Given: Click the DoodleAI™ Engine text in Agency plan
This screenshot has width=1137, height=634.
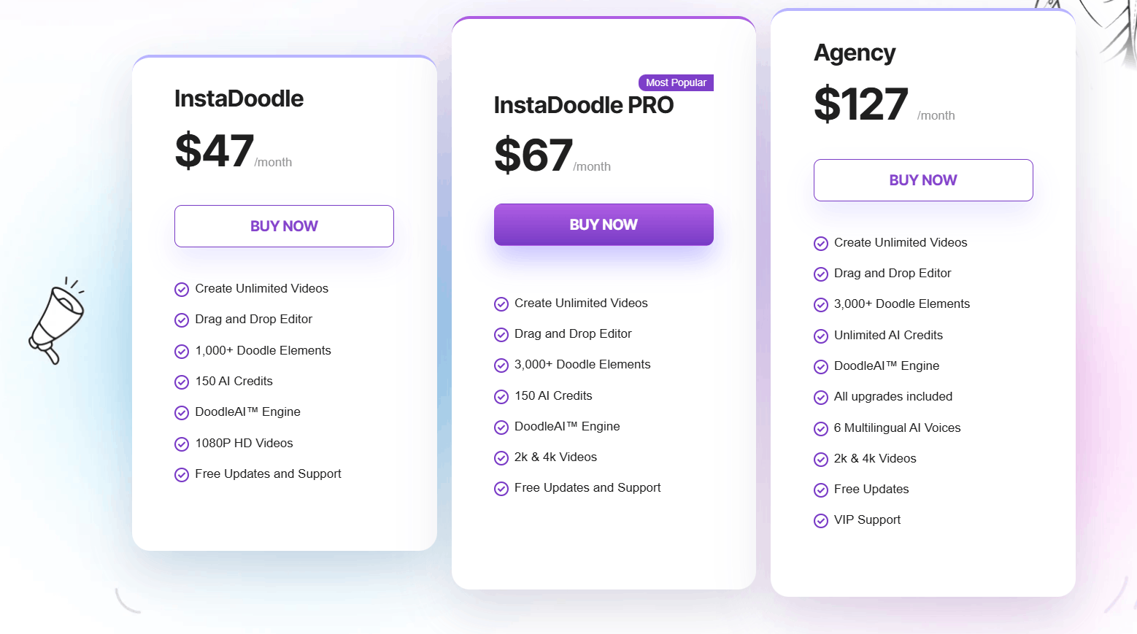Looking at the screenshot, I should click(x=886, y=366).
